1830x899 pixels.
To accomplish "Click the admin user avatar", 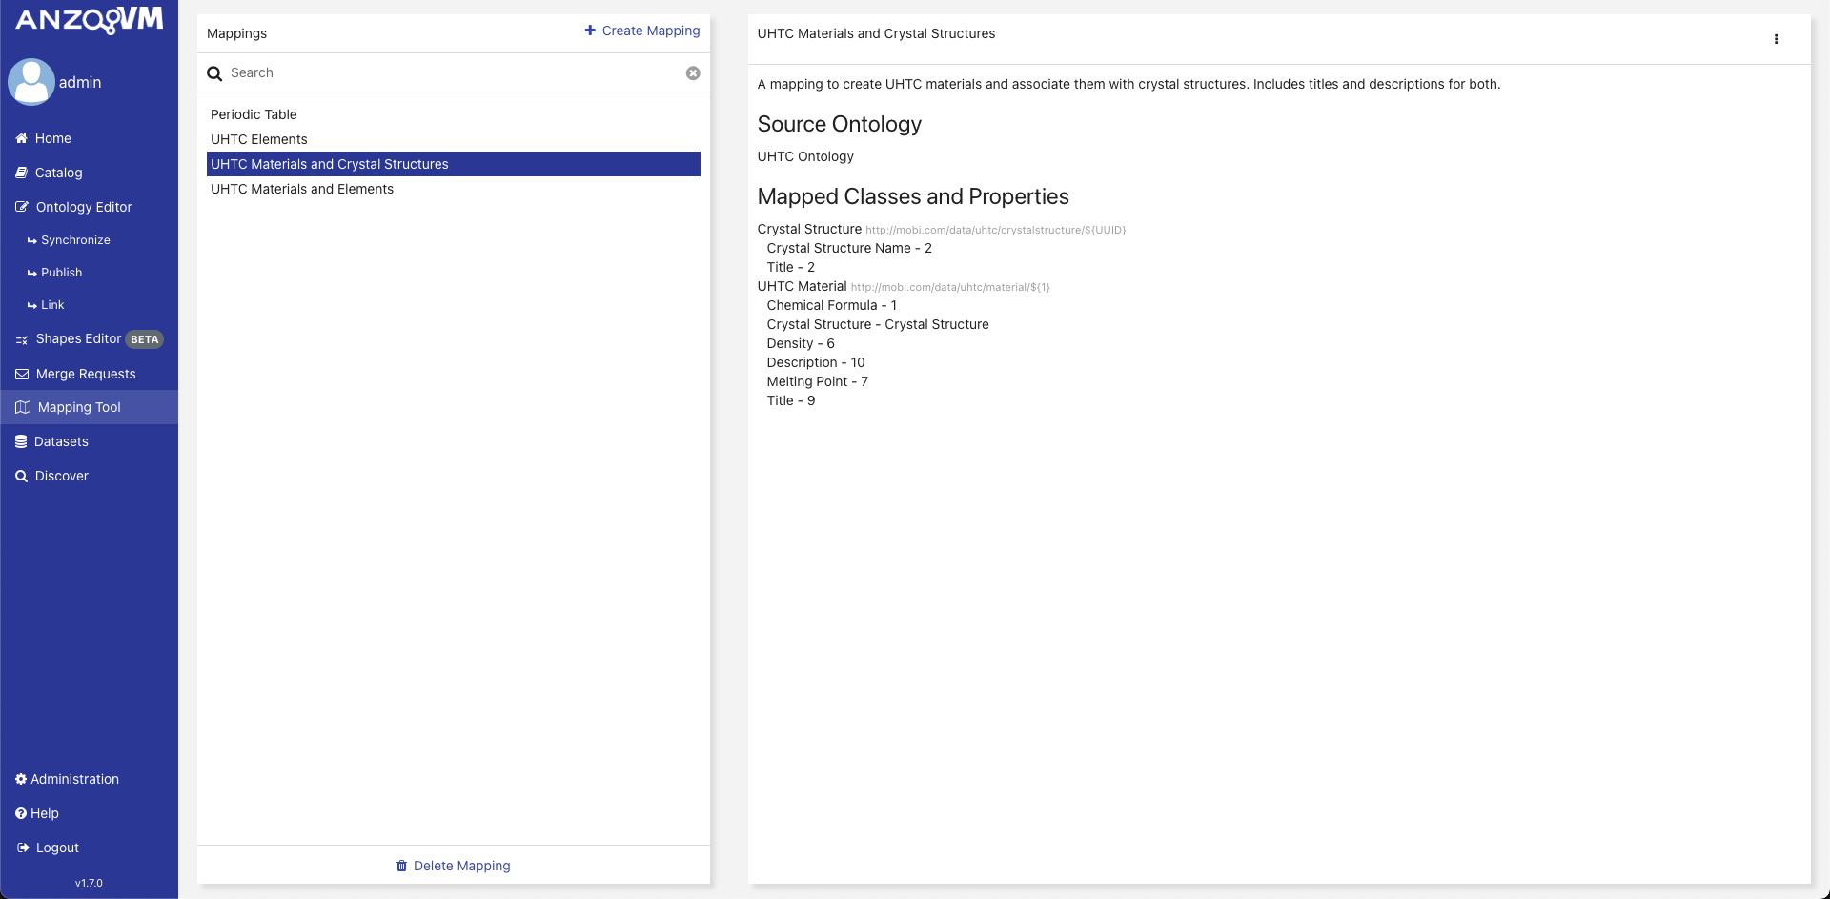I will (x=31, y=82).
